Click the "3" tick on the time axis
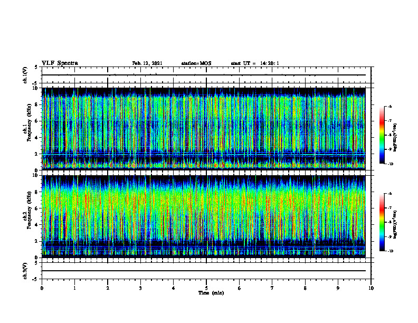418x323 pixels. [140, 288]
